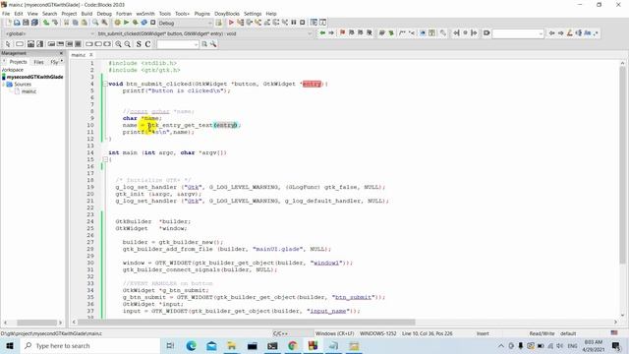Run program with green play icon
The height and width of the screenshot is (354, 629).
click(x=127, y=23)
